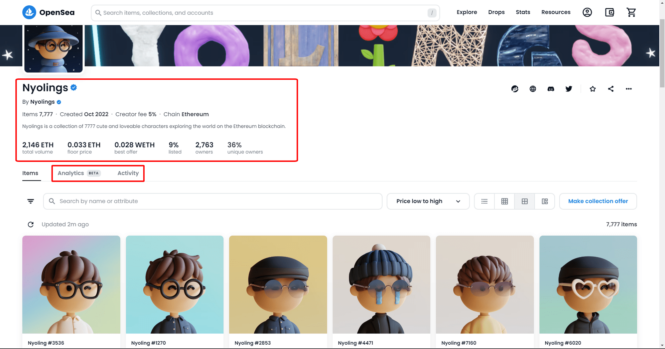Click the share icon
This screenshot has width=665, height=349.
click(611, 89)
